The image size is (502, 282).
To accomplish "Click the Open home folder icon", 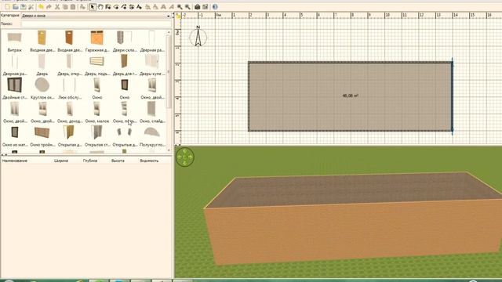I will pyautogui.click(x=16, y=7).
